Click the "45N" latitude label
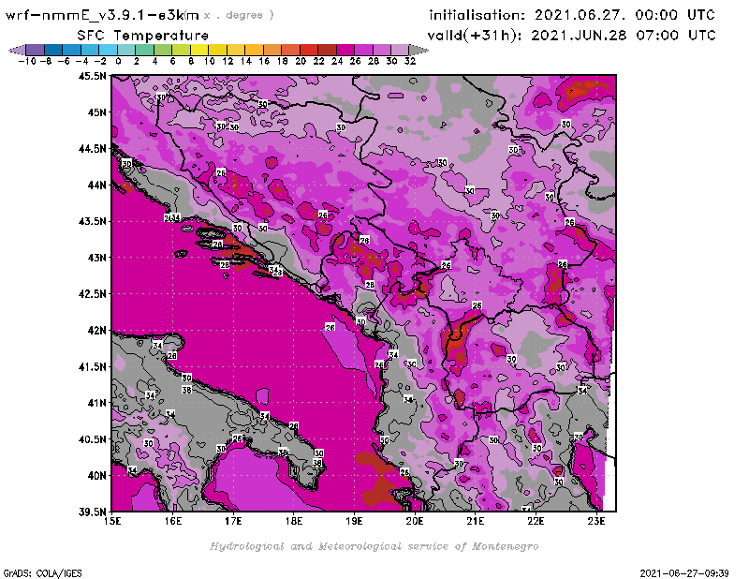The image size is (749, 579). pos(96,112)
